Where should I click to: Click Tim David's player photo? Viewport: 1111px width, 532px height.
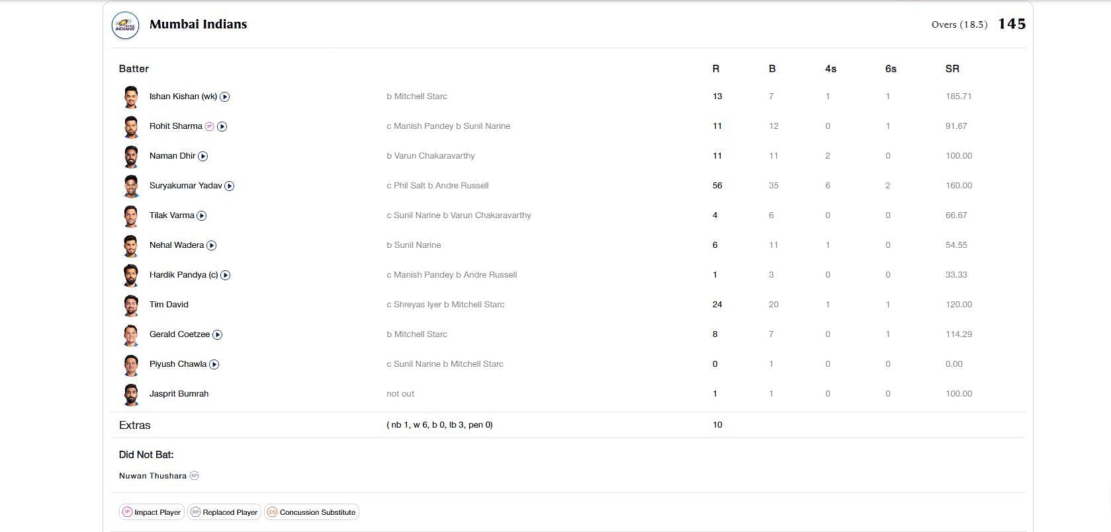point(131,305)
